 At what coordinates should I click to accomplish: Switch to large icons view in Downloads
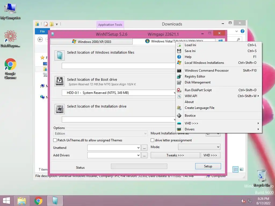point(241,170)
